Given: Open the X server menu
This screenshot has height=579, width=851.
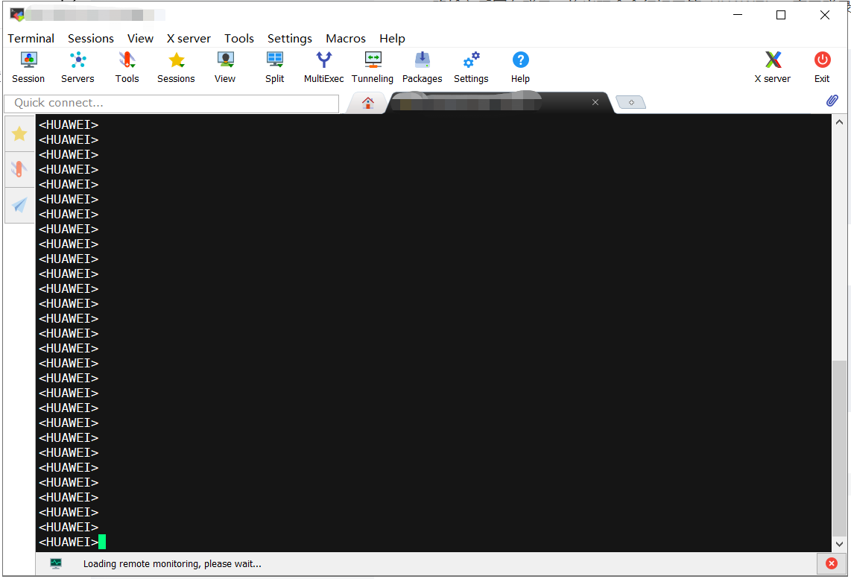Looking at the screenshot, I should pyautogui.click(x=189, y=39).
